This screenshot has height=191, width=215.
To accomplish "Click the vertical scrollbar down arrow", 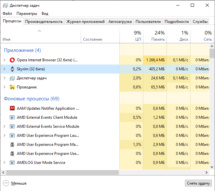I will point(212,167).
